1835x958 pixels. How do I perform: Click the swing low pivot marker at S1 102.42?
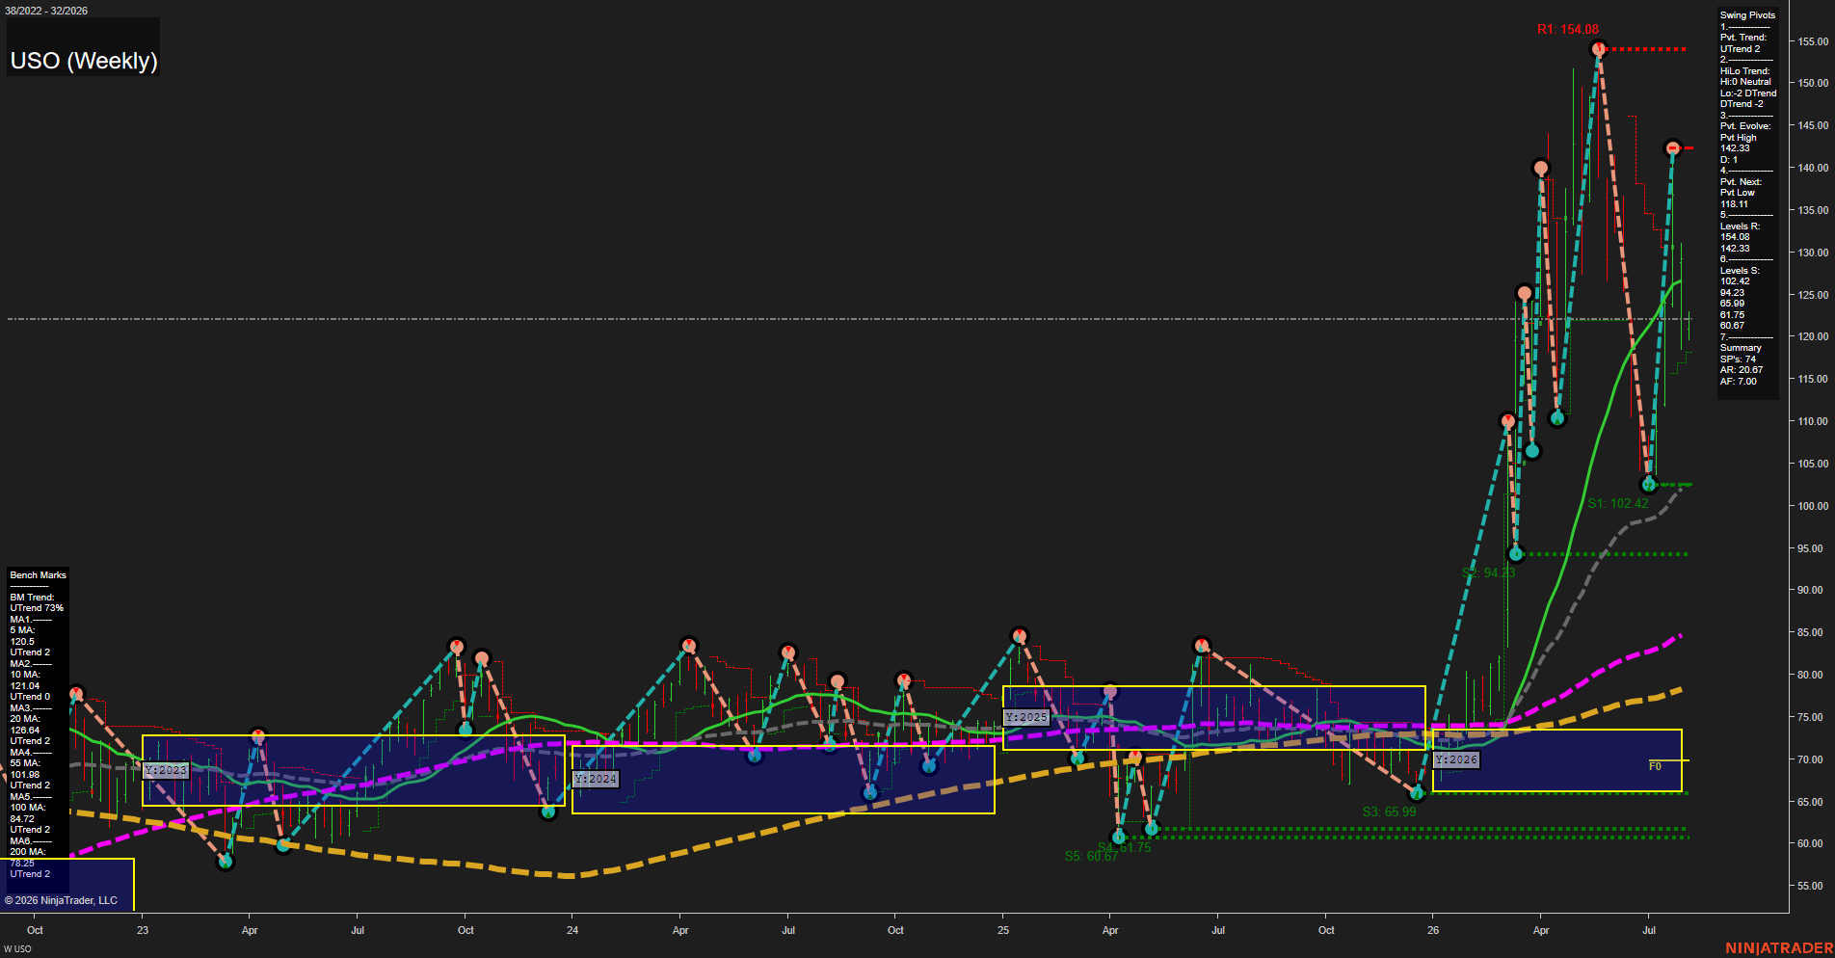coord(1649,484)
